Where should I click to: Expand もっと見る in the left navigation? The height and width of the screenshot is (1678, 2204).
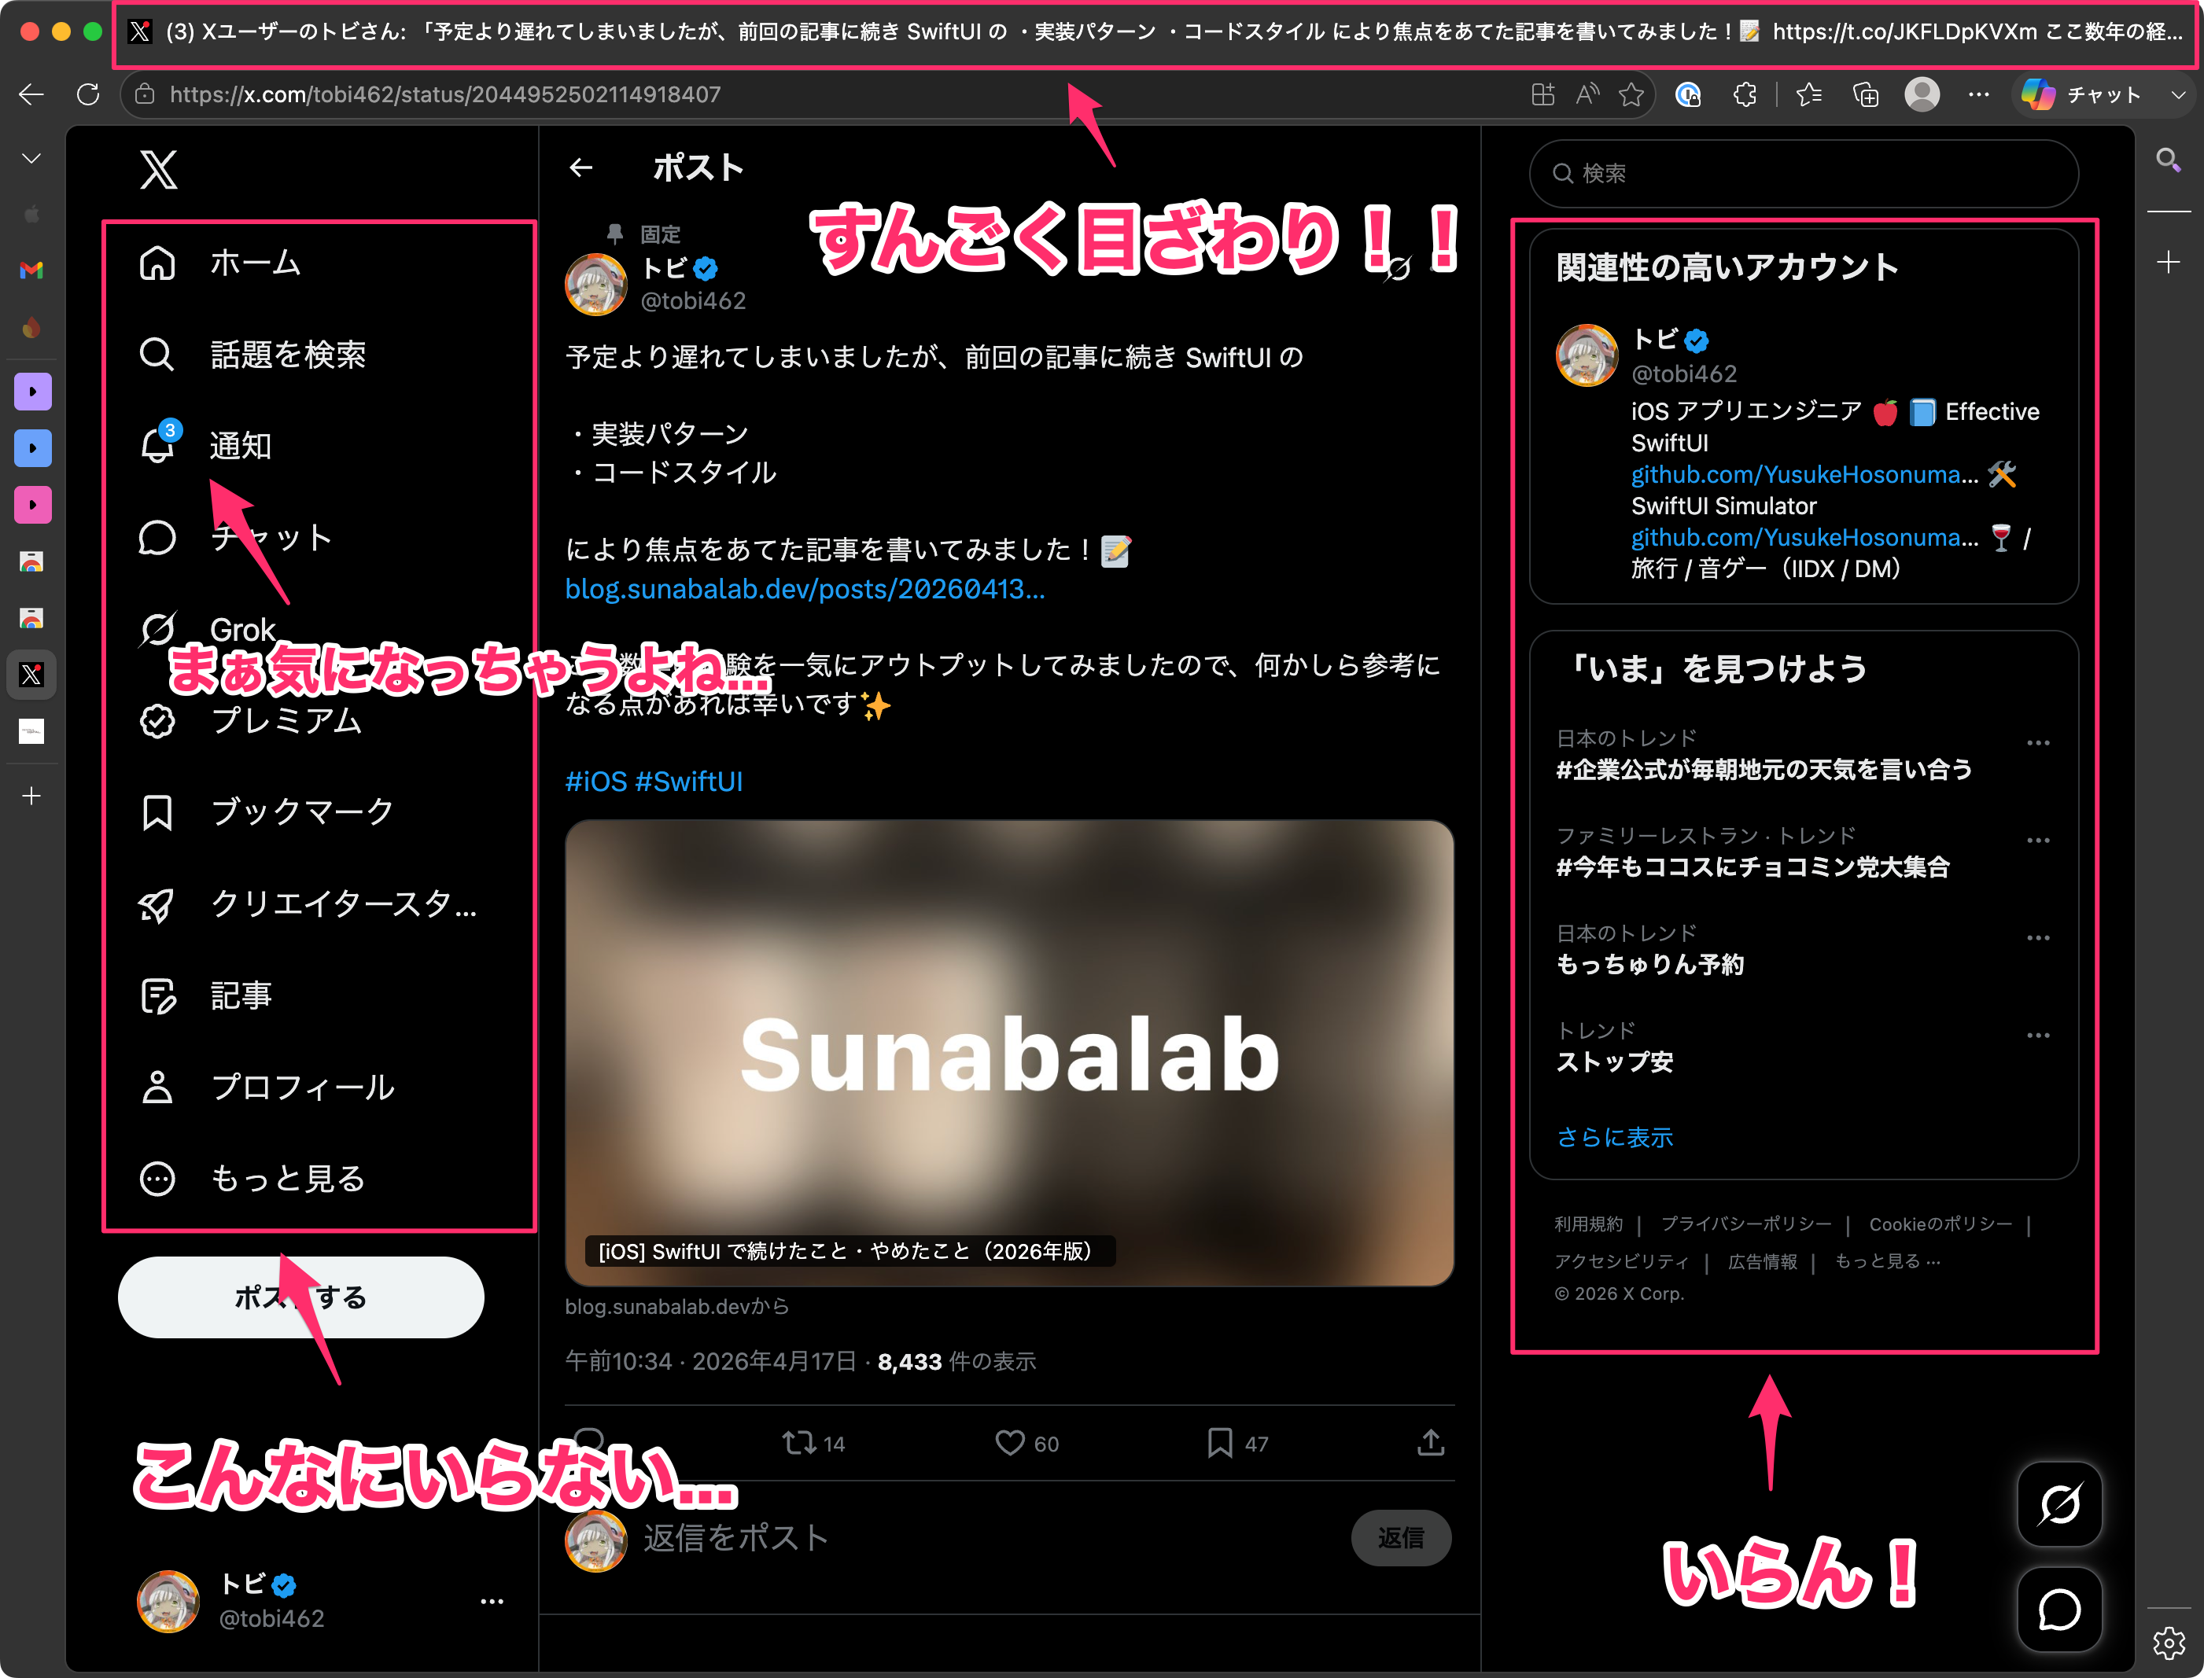pos(252,1179)
